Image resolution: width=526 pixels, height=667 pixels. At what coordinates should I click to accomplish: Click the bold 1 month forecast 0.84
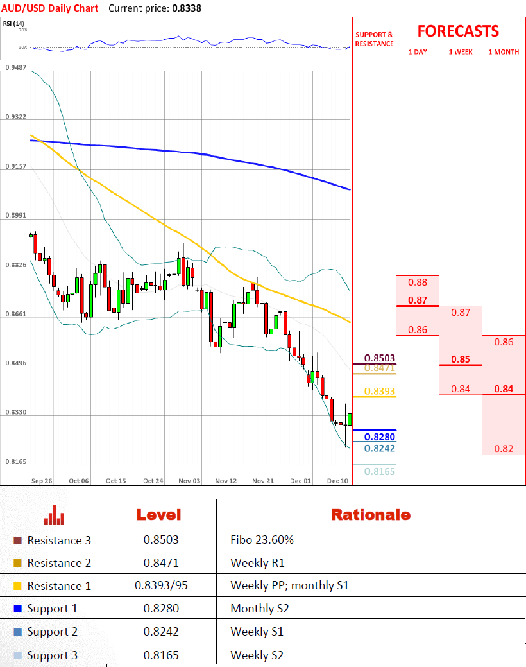(504, 389)
